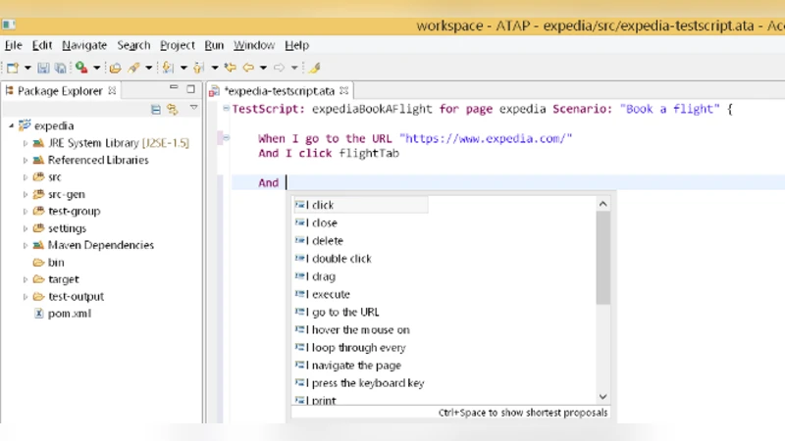Click the New file wizard icon
This screenshot has height=441, width=785.
click(12, 68)
